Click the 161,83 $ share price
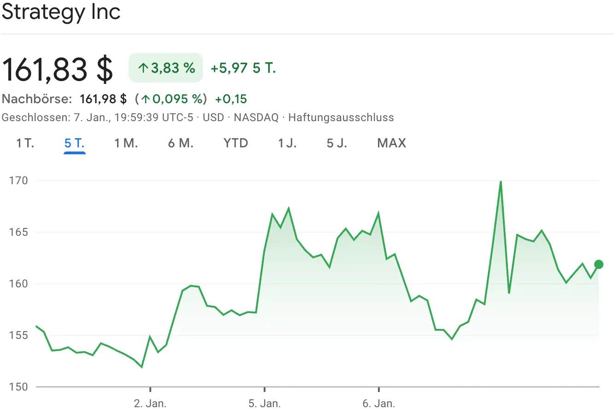Screen dimensions: 614x409 58,69
